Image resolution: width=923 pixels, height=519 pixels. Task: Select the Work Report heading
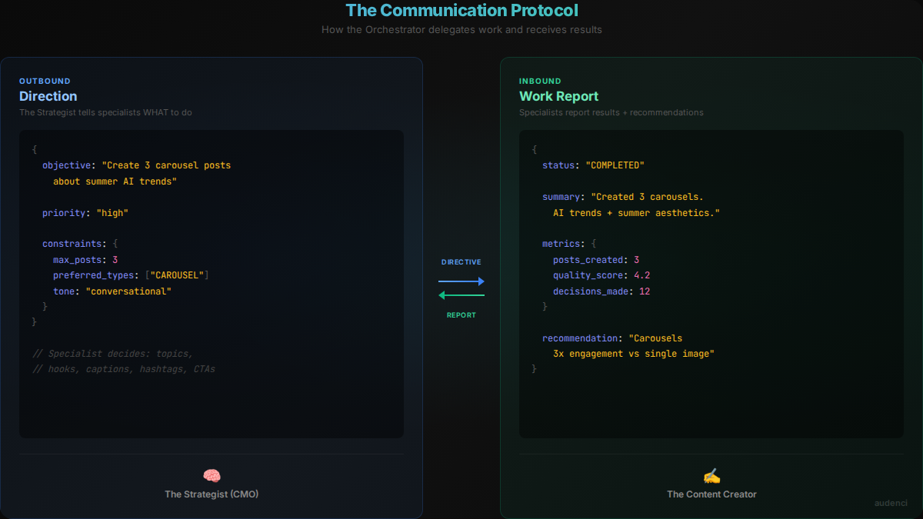click(558, 96)
